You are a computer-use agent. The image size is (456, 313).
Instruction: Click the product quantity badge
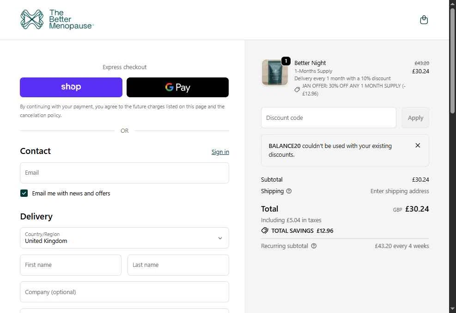(286, 61)
